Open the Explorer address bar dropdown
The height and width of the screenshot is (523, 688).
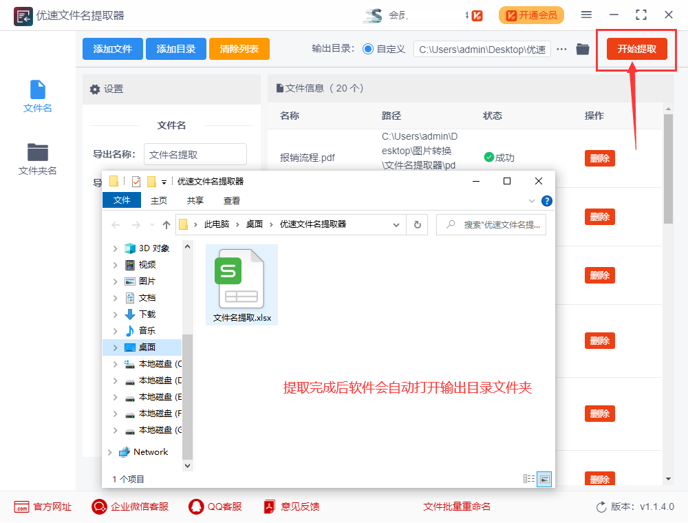(x=396, y=224)
